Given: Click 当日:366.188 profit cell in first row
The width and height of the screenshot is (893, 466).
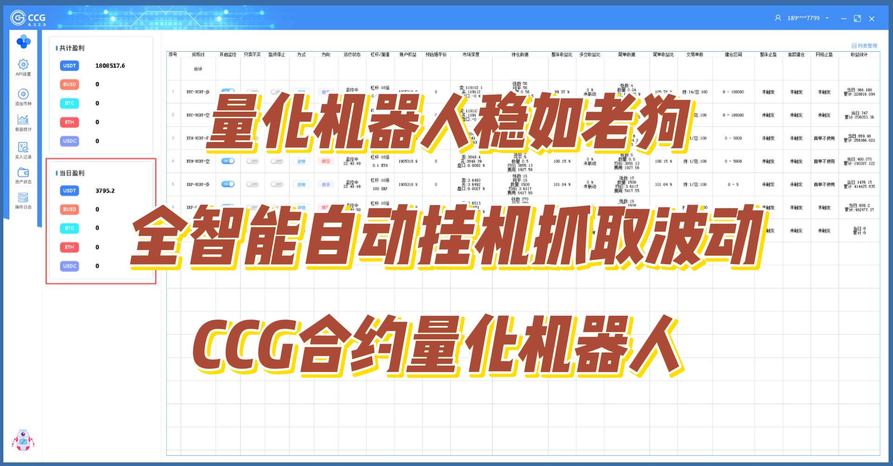Looking at the screenshot, I should tap(859, 92).
